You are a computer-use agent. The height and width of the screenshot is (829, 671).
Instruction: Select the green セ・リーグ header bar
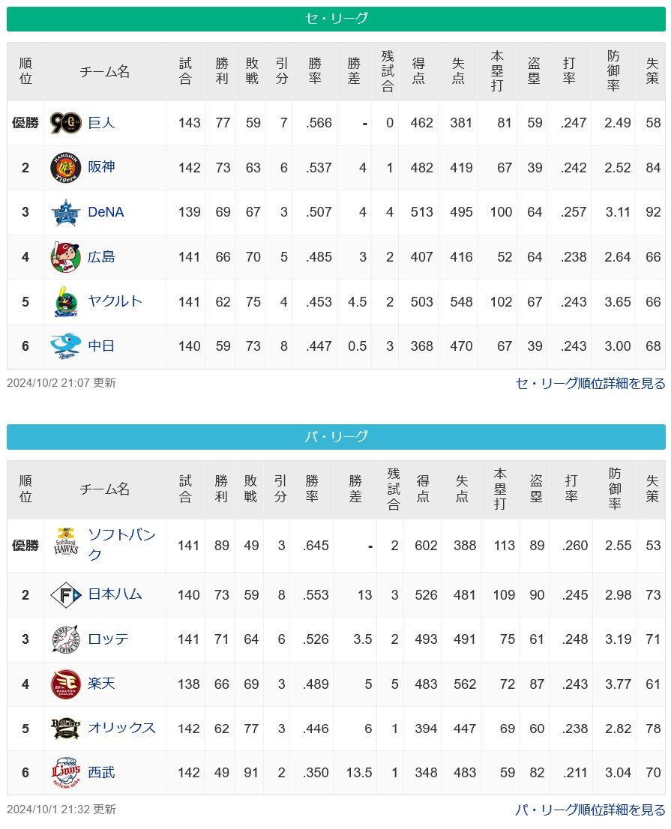[336, 19]
